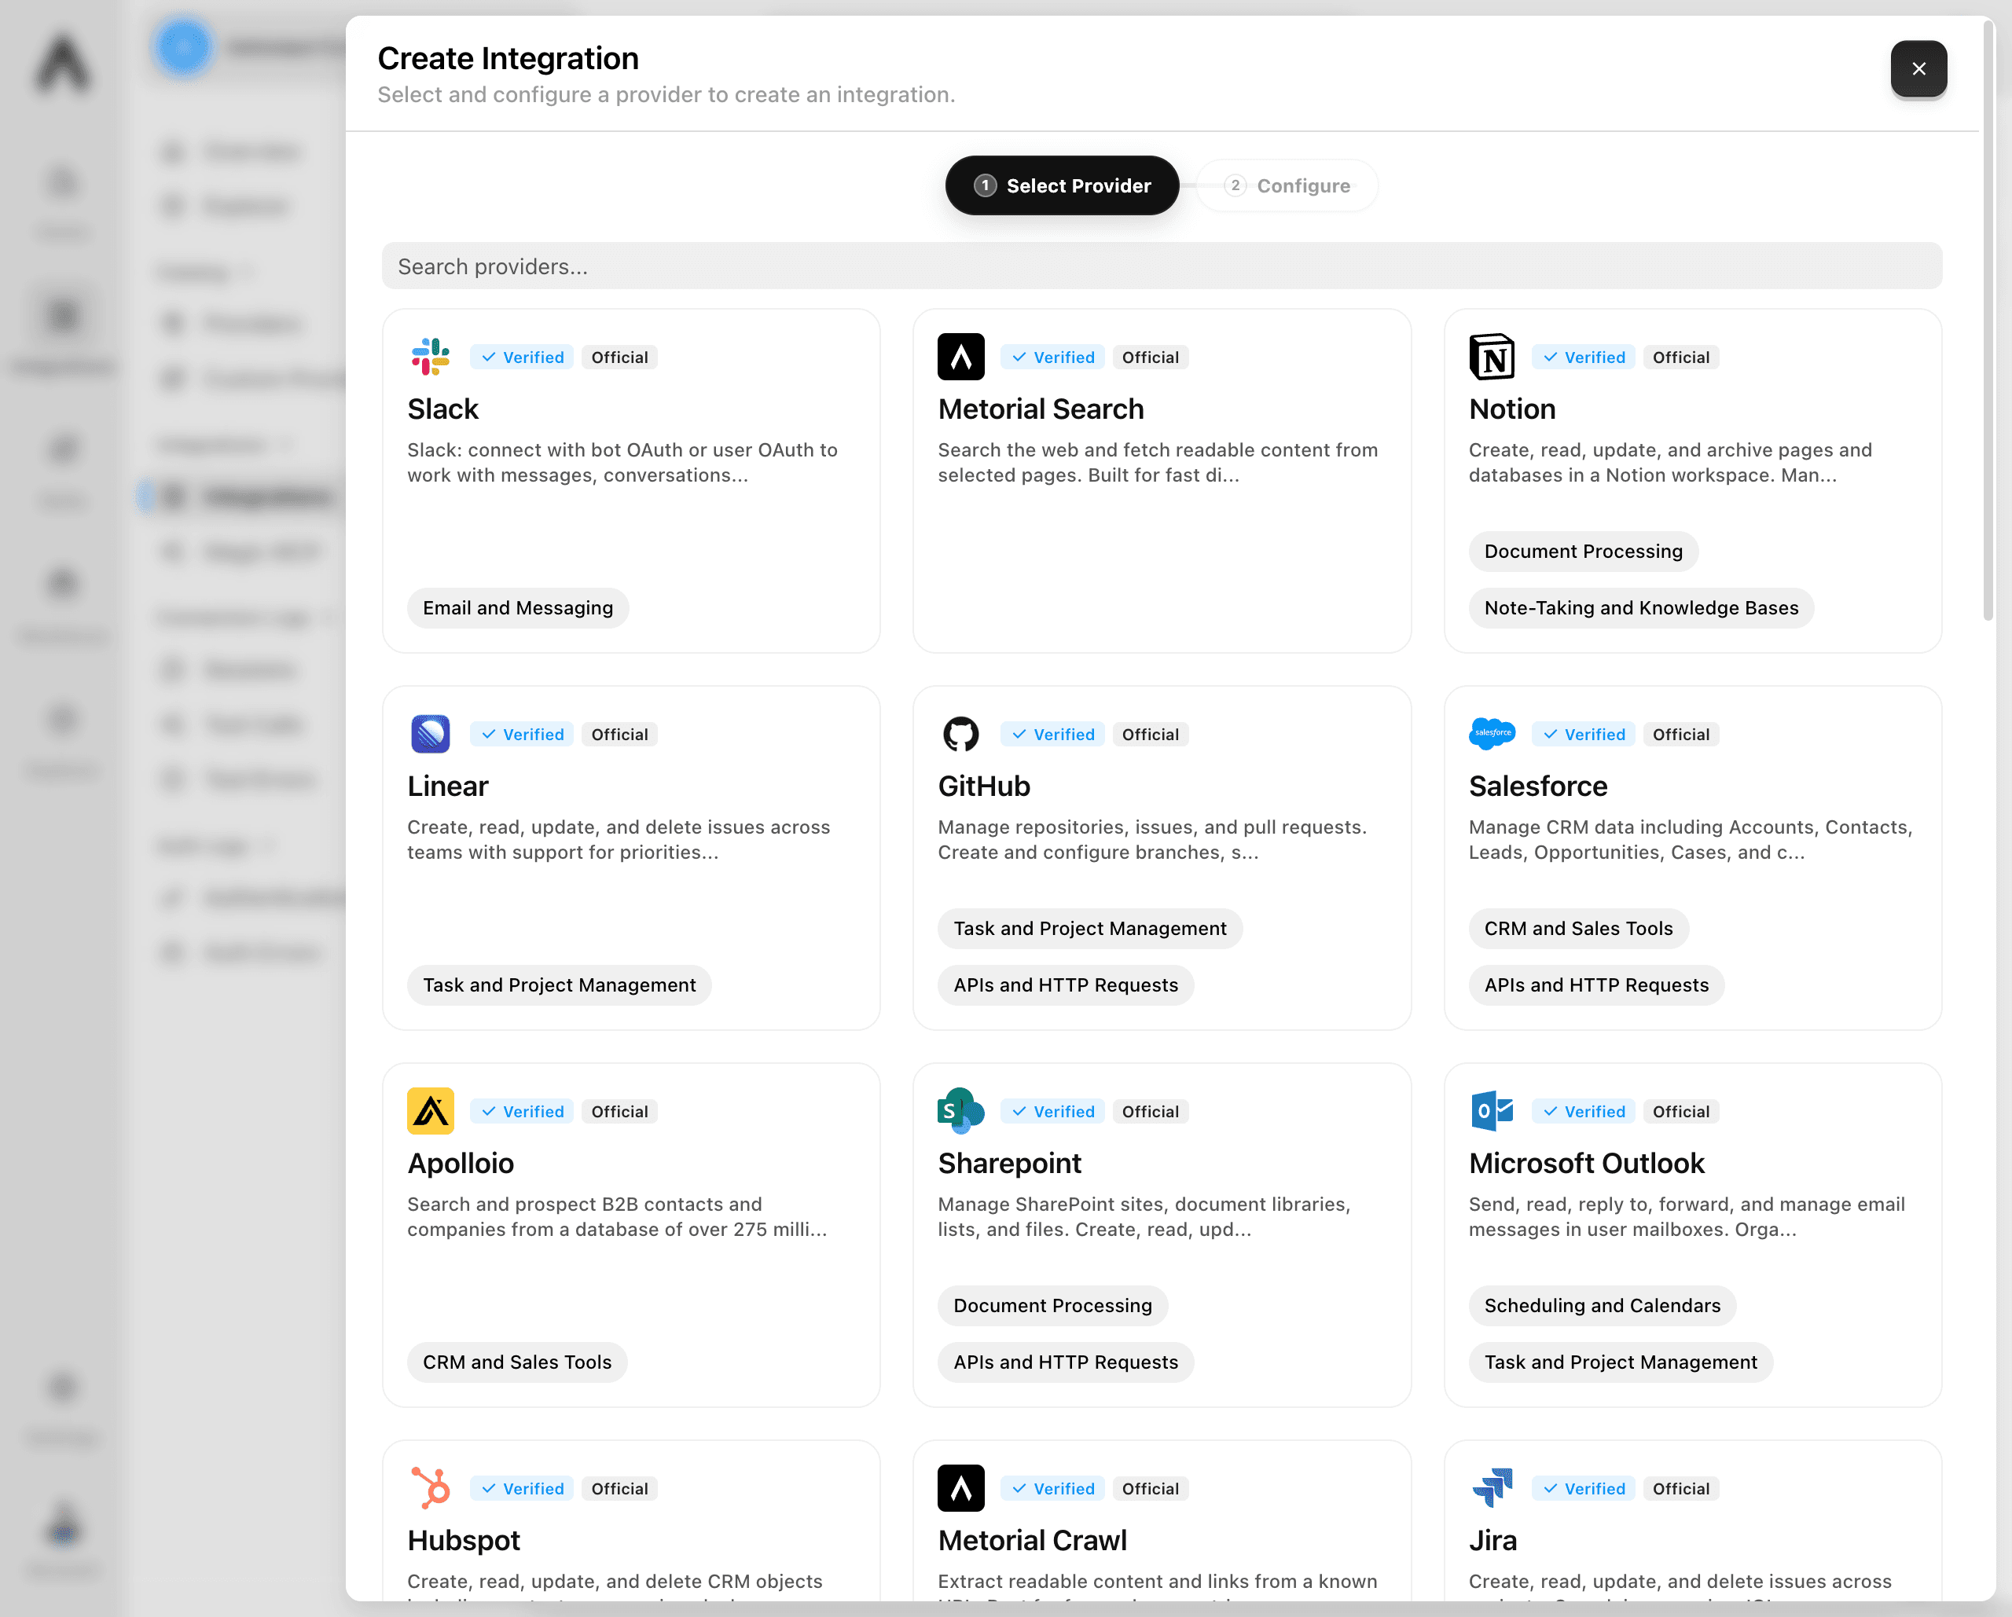Click Linear's Task and Project Management tag
Image resolution: width=2012 pixels, height=1617 pixels.
559,985
